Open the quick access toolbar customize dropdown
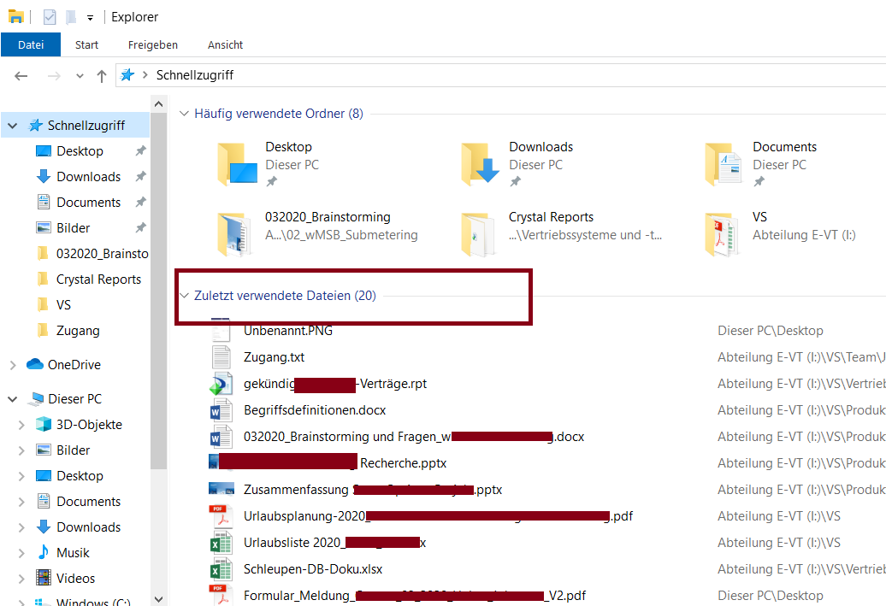Viewport: 886px width, 606px height. 90,18
